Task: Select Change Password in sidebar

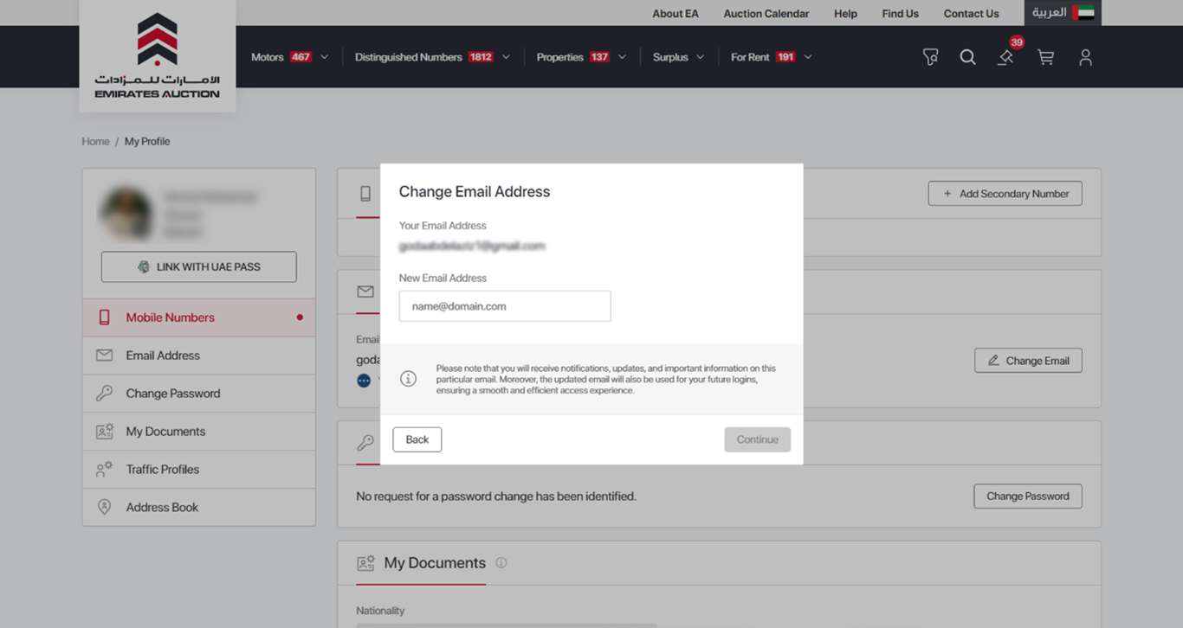Action: (173, 394)
